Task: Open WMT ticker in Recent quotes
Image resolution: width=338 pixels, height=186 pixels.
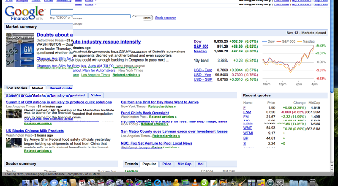Action: pos(248,128)
